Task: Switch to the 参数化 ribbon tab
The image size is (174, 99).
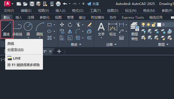Action: (45, 18)
